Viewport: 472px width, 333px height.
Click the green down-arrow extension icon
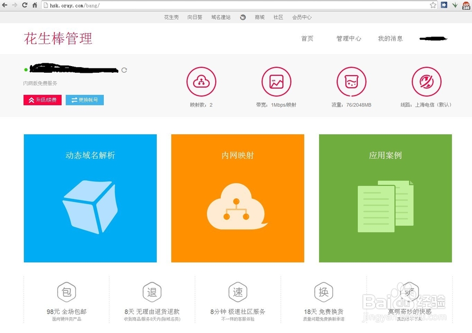pyautogui.click(x=455, y=5)
